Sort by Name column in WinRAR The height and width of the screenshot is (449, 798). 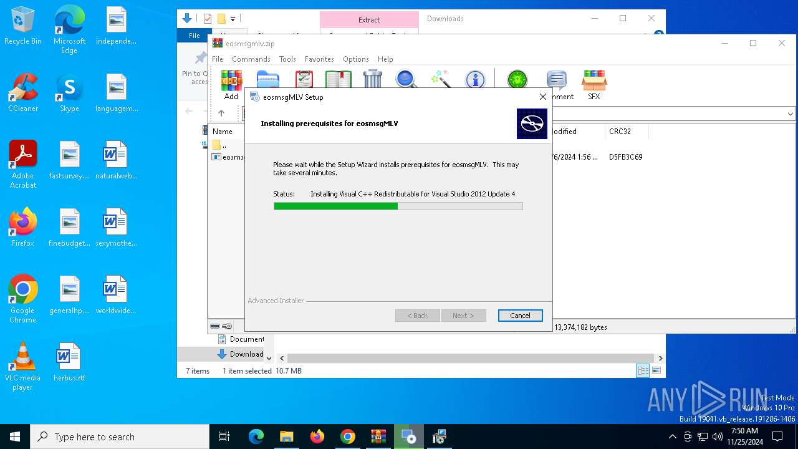point(223,132)
